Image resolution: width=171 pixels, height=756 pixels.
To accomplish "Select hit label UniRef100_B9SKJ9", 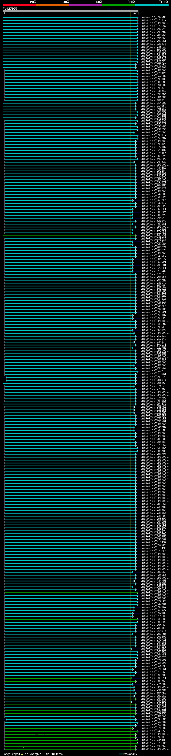I will pyautogui.click(x=153, y=88).
